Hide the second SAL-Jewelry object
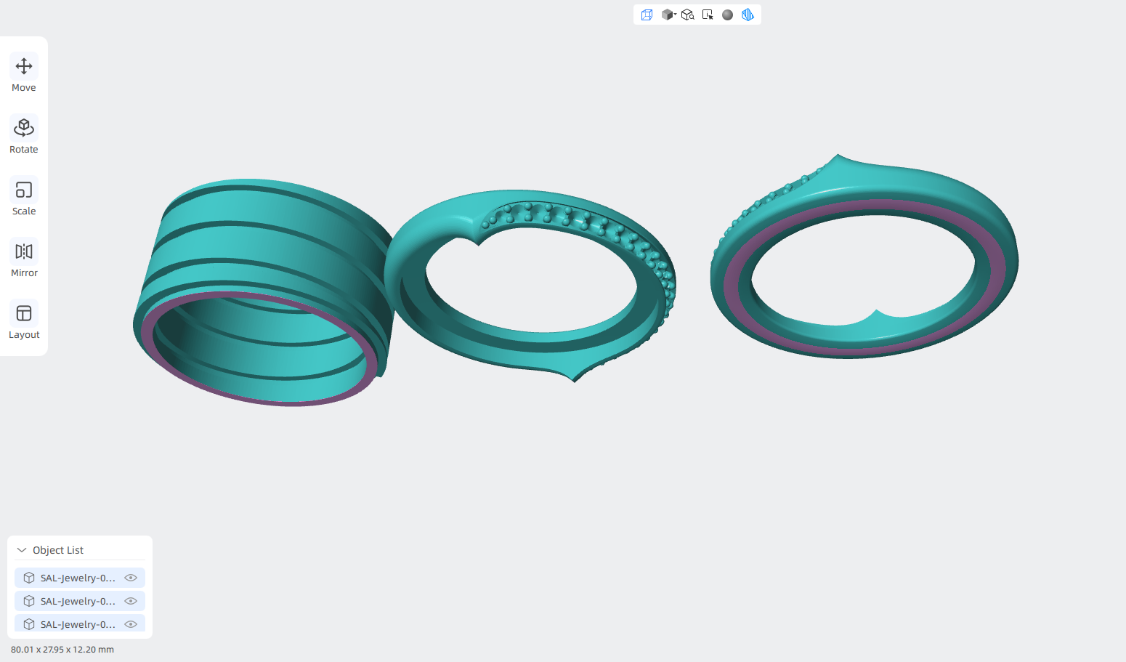The height and width of the screenshot is (662, 1126). [131, 601]
